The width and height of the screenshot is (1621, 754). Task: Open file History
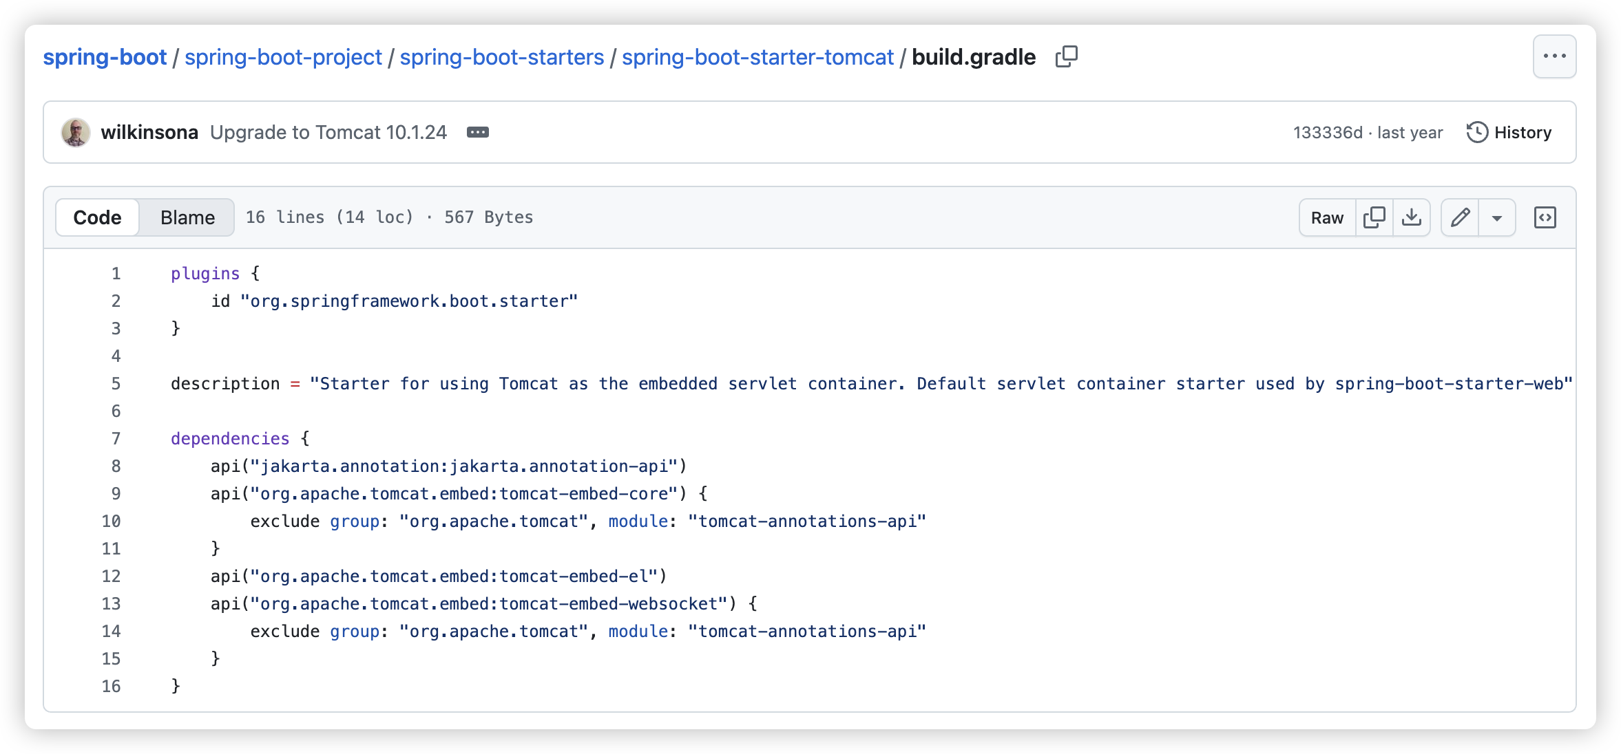[1508, 132]
